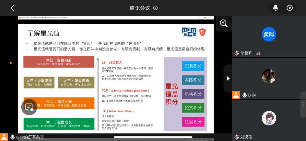306x141 pixels.
Task: Click the white horizontal bar at the bottom
Action: point(153,137)
